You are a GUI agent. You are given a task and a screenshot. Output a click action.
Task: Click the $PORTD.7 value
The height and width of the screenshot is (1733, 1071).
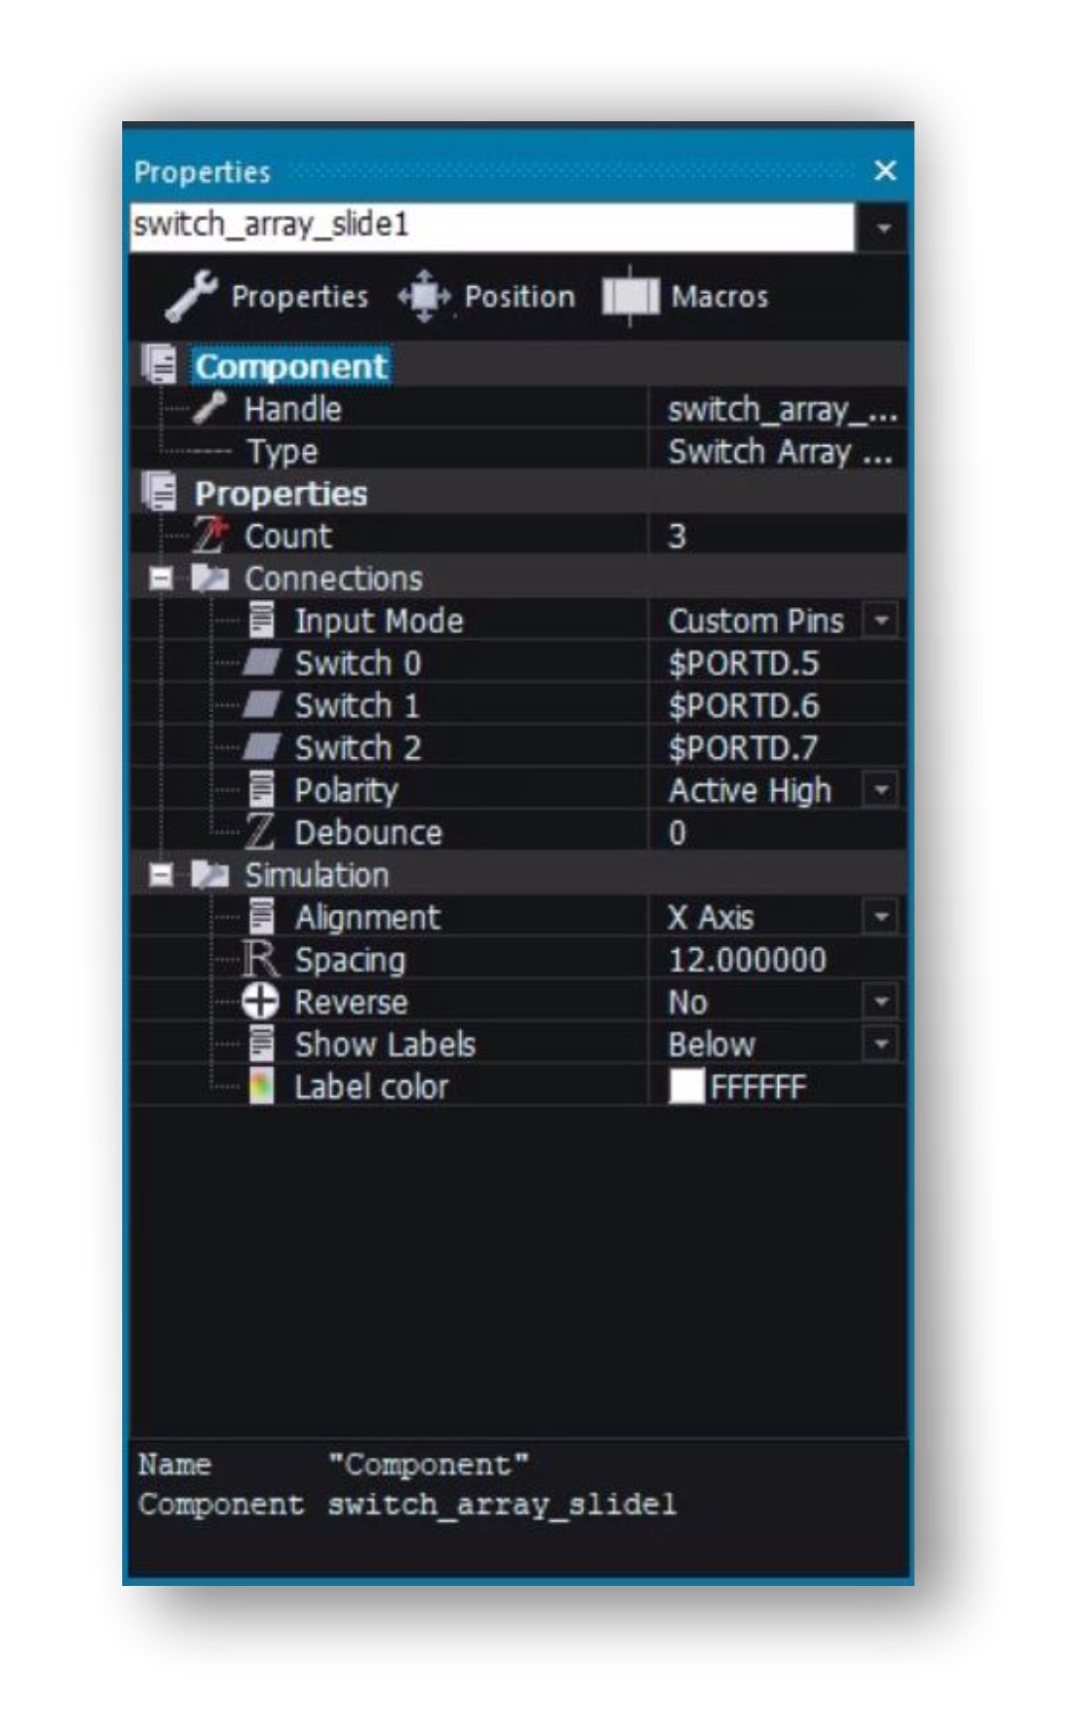[x=743, y=747]
